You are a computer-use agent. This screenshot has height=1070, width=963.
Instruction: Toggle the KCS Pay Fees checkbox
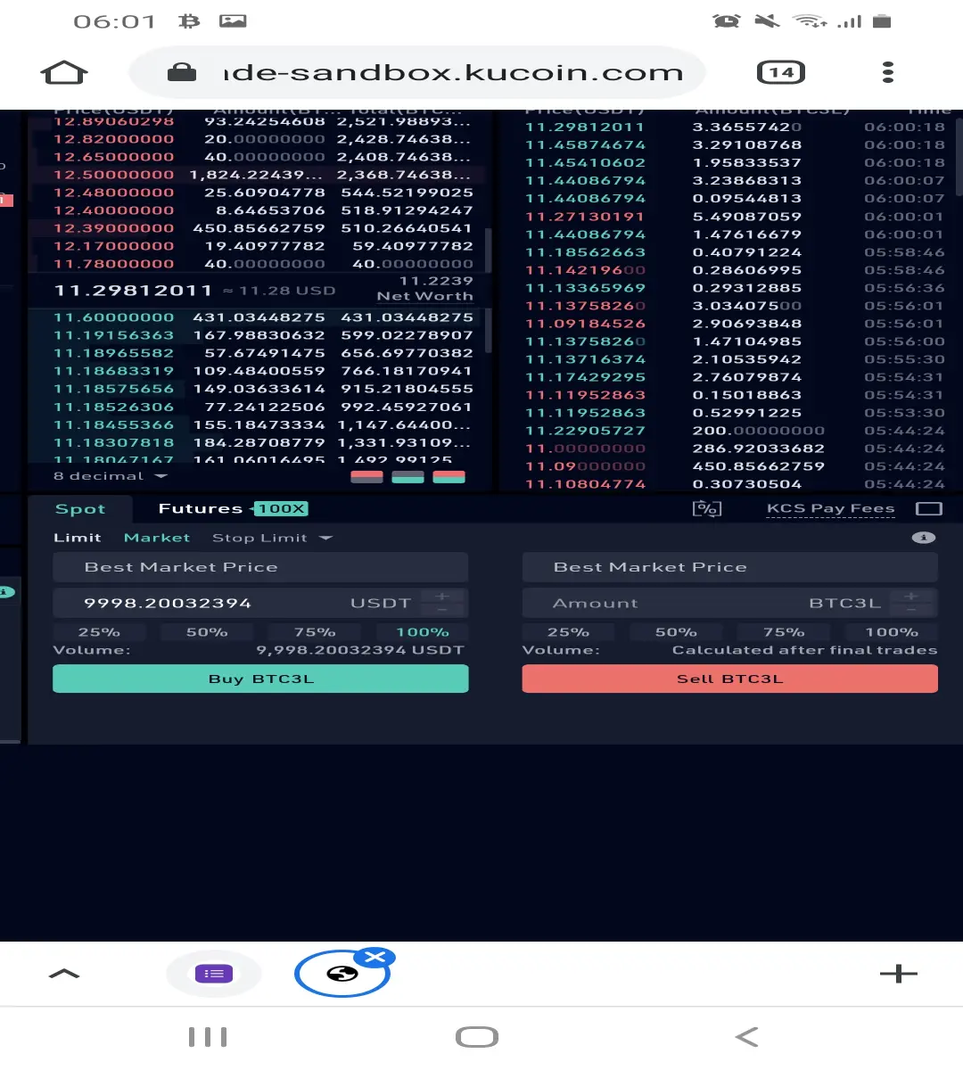(x=929, y=508)
